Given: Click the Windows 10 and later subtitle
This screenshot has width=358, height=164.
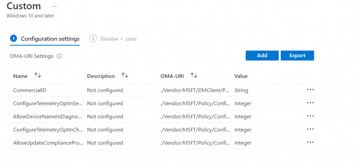Looking at the screenshot, I should coord(30,16).
